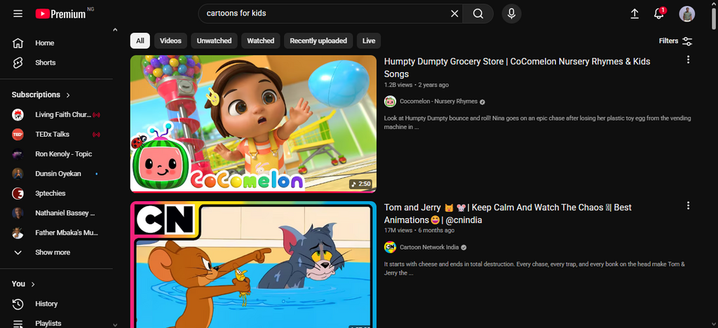Open the Ron Kenoly - Topic channel avatar
This screenshot has height=328, width=718.
coord(18,154)
